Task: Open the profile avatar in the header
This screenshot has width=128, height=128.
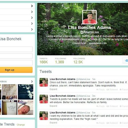Action: click(x=90, y=17)
